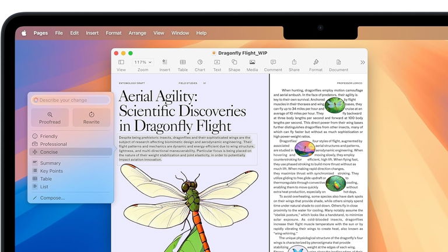Choose the Friendly tone option

(x=71, y=136)
